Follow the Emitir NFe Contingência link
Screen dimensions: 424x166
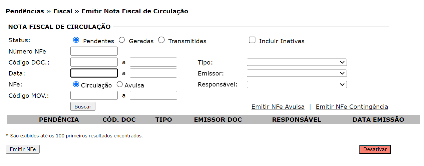(352, 107)
